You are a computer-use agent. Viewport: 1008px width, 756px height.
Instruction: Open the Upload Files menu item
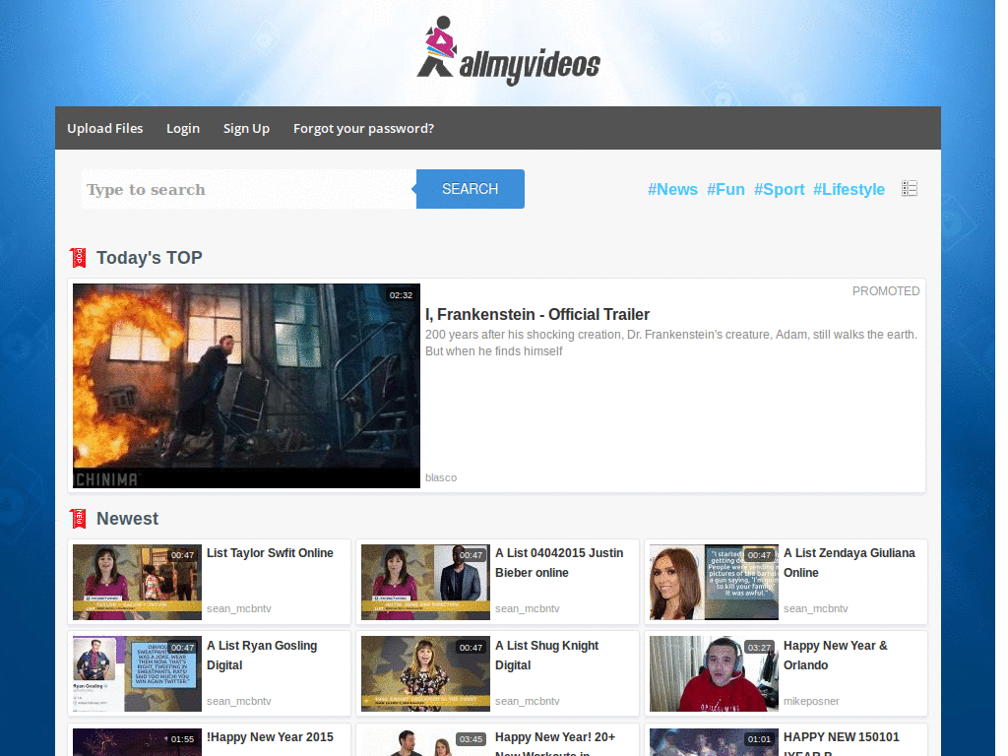(x=104, y=129)
